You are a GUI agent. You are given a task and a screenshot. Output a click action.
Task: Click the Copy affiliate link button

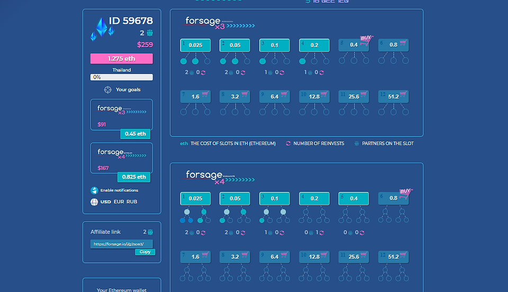pos(145,252)
